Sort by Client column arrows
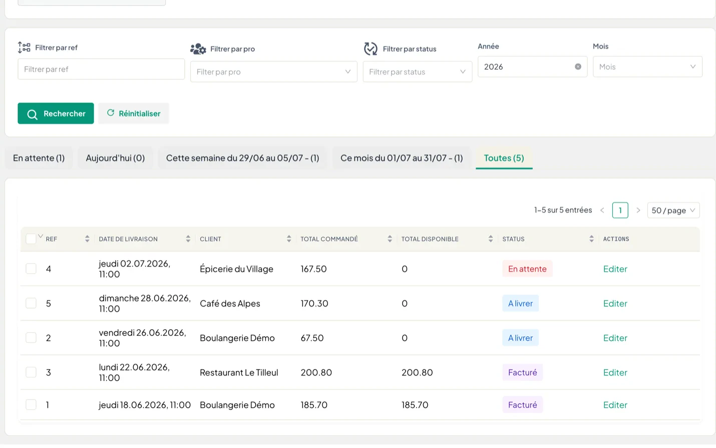Viewport: 716px width, 448px height. click(x=289, y=239)
